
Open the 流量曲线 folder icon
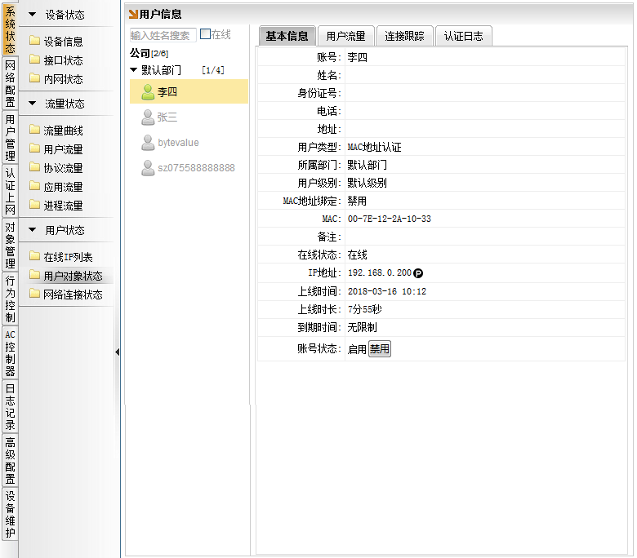(x=34, y=131)
